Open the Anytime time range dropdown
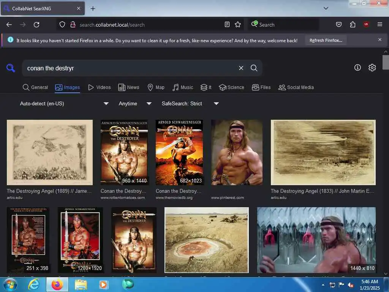The image size is (389, 292). [x=135, y=103]
